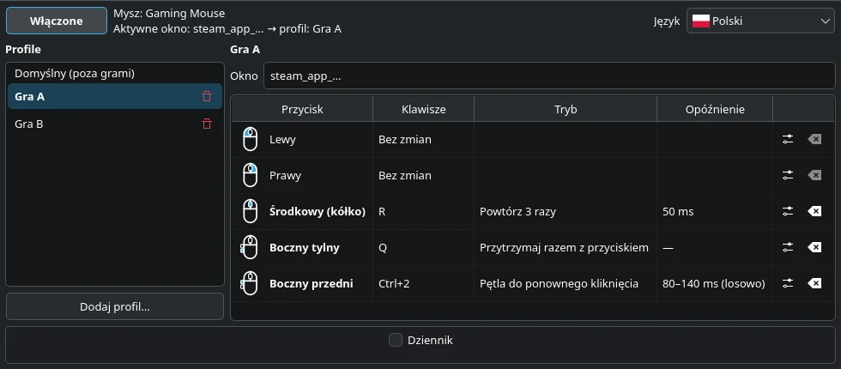Click the left mouse button icon for Lewy
The height and width of the screenshot is (369, 841).
[x=250, y=139]
